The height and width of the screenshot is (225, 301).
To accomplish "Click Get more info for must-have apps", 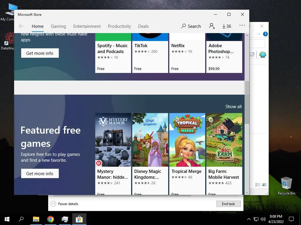I will [40, 53].
